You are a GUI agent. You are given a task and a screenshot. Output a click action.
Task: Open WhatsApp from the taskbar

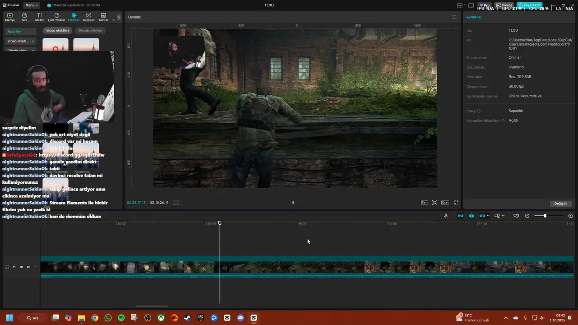(108, 318)
